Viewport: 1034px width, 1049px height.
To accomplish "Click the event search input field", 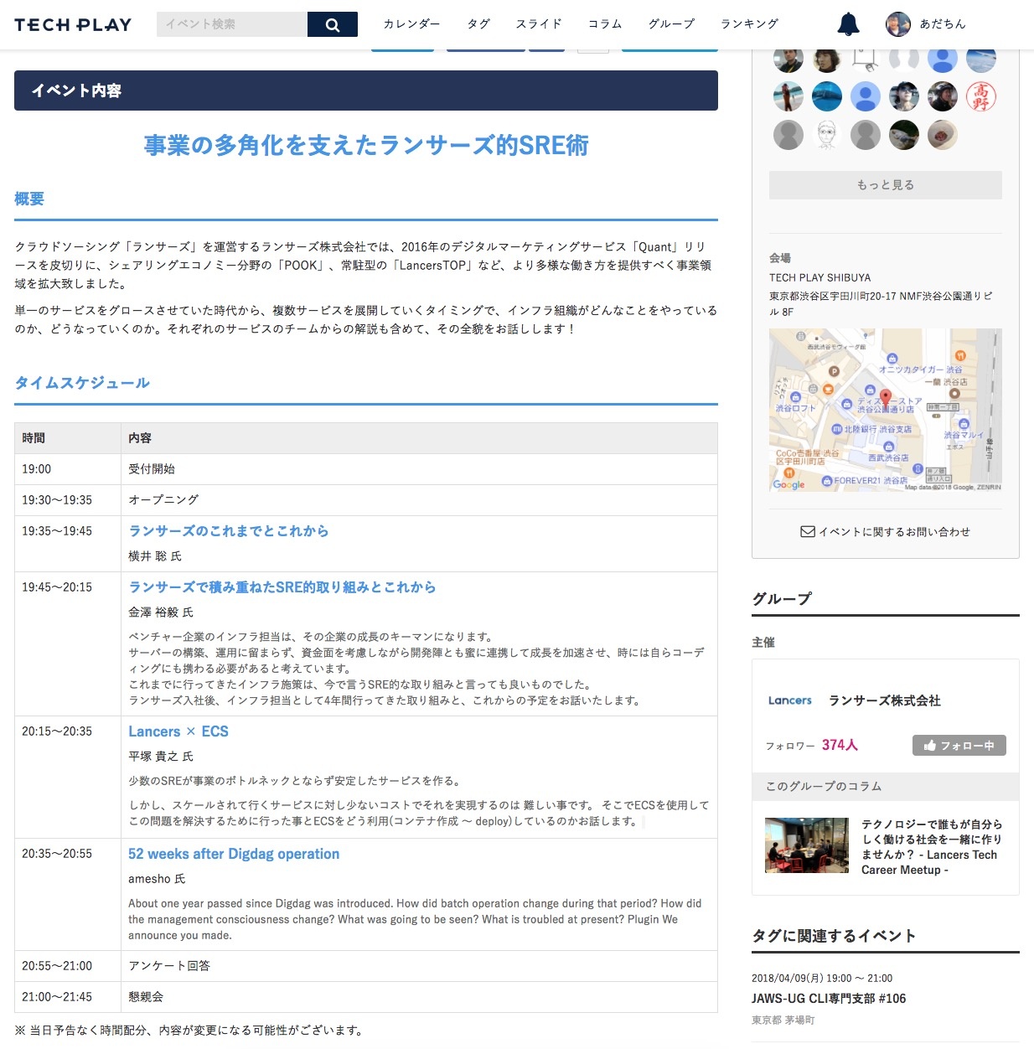I will click(x=231, y=24).
